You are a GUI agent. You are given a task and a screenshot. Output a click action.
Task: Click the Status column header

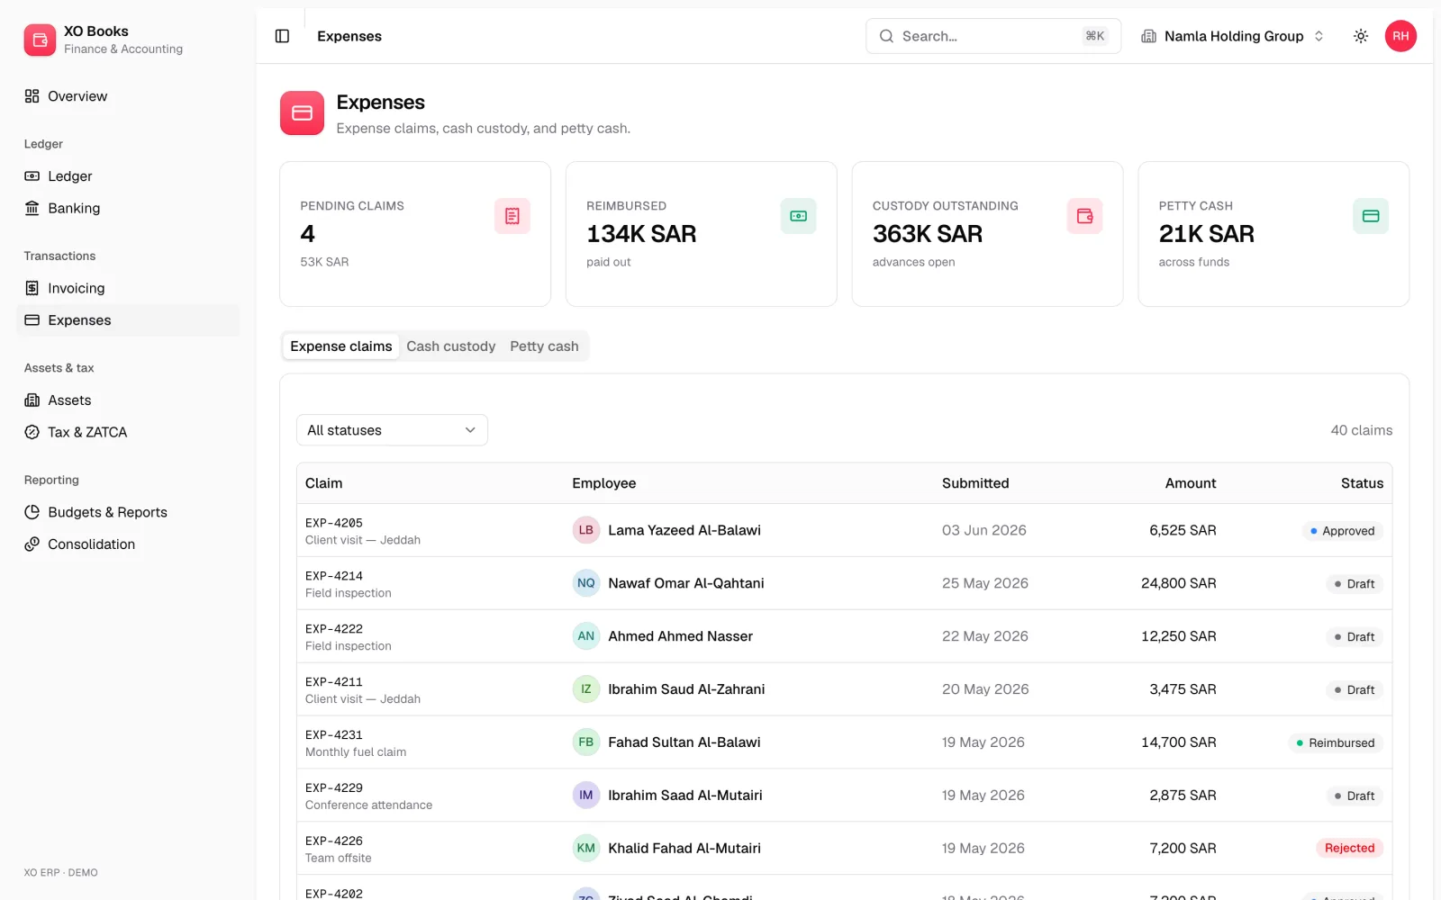pyautogui.click(x=1362, y=483)
